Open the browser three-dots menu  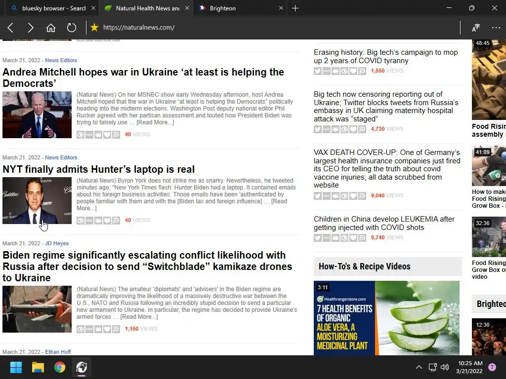[x=496, y=28]
